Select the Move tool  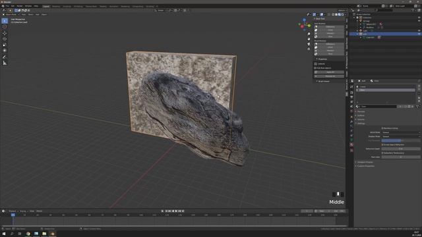pos(5,34)
